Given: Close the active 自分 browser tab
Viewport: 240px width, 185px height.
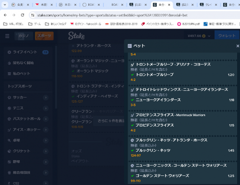Looking at the screenshot, I should [169, 5].
